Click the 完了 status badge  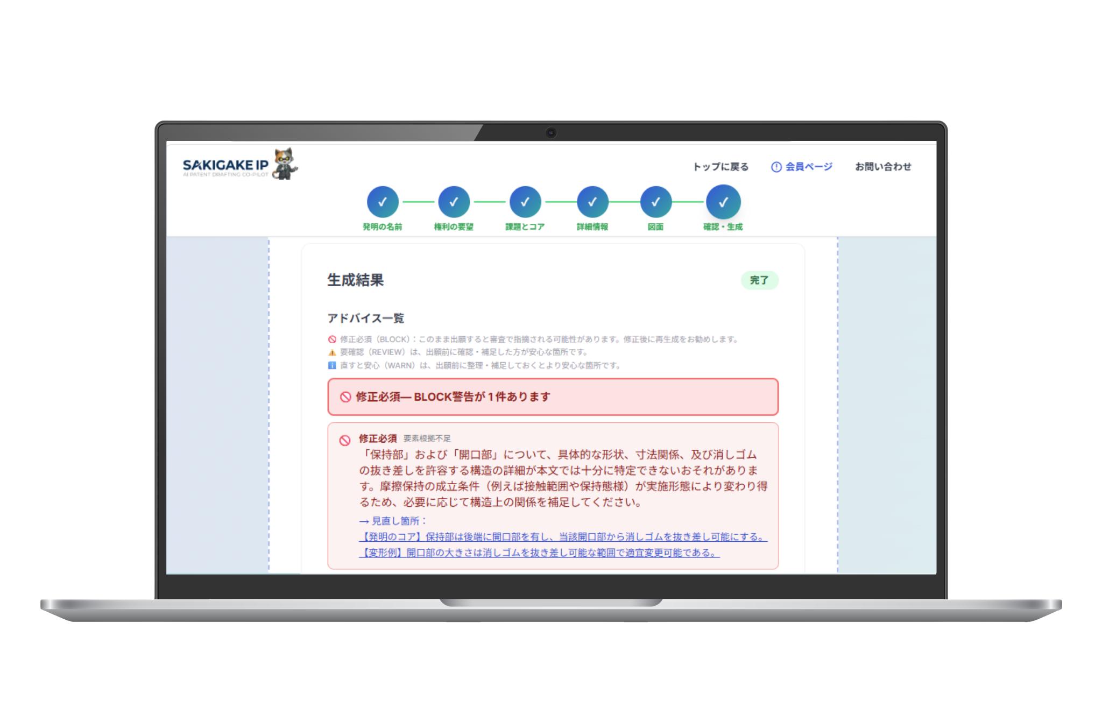[x=759, y=280]
